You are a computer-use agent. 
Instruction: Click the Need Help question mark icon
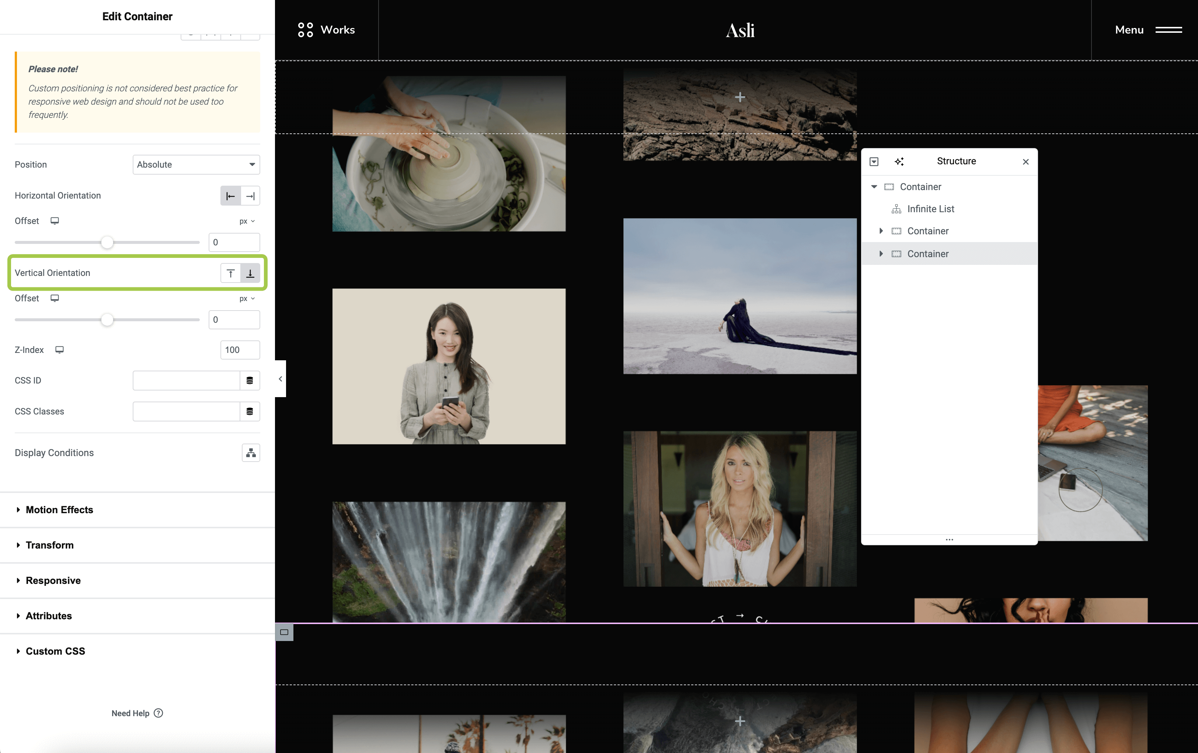[158, 713]
